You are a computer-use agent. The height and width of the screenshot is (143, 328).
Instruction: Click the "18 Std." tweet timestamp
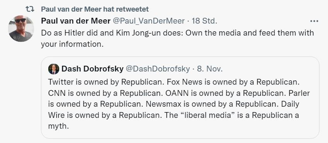click(204, 21)
